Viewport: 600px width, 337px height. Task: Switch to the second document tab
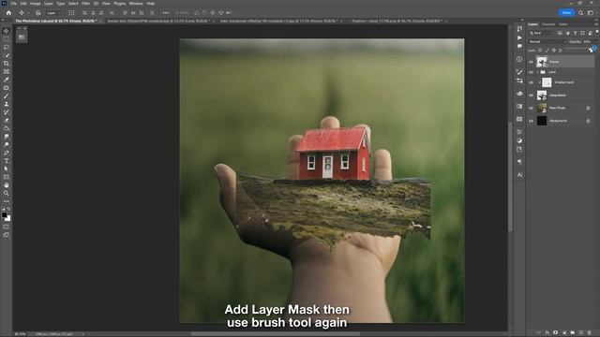click(x=158, y=21)
